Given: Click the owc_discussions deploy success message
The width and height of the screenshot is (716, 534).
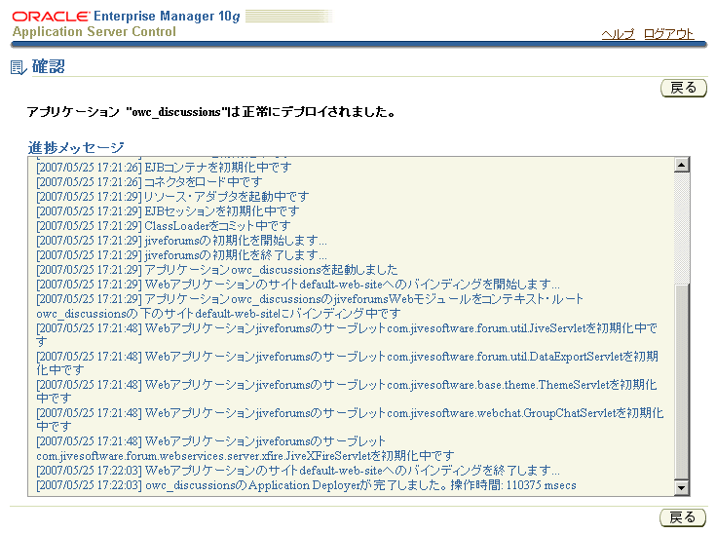Looking at the screenshot, I should [x=210, y=112].
